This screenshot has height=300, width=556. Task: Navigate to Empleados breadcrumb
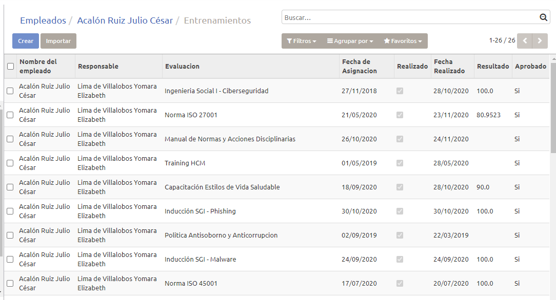43,20
